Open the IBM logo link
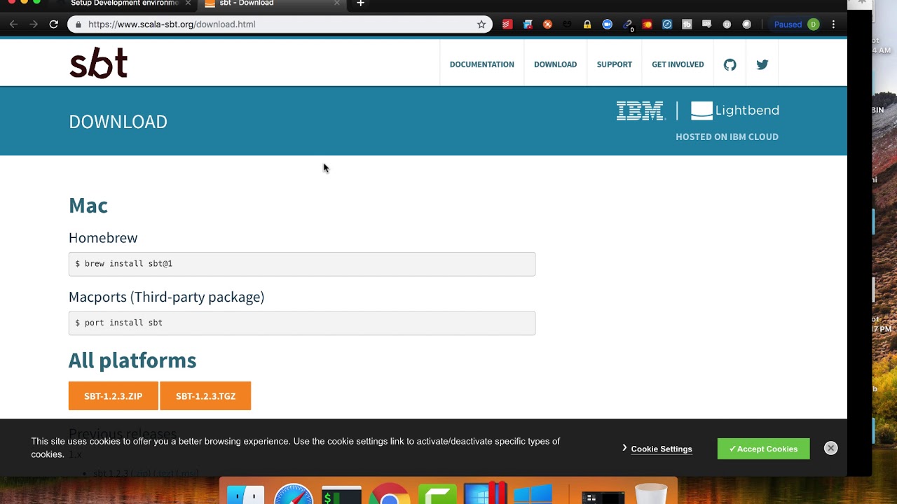 (x=640, y=111)
